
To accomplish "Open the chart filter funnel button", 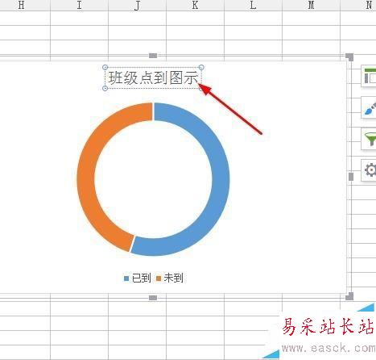I will 369,139.
